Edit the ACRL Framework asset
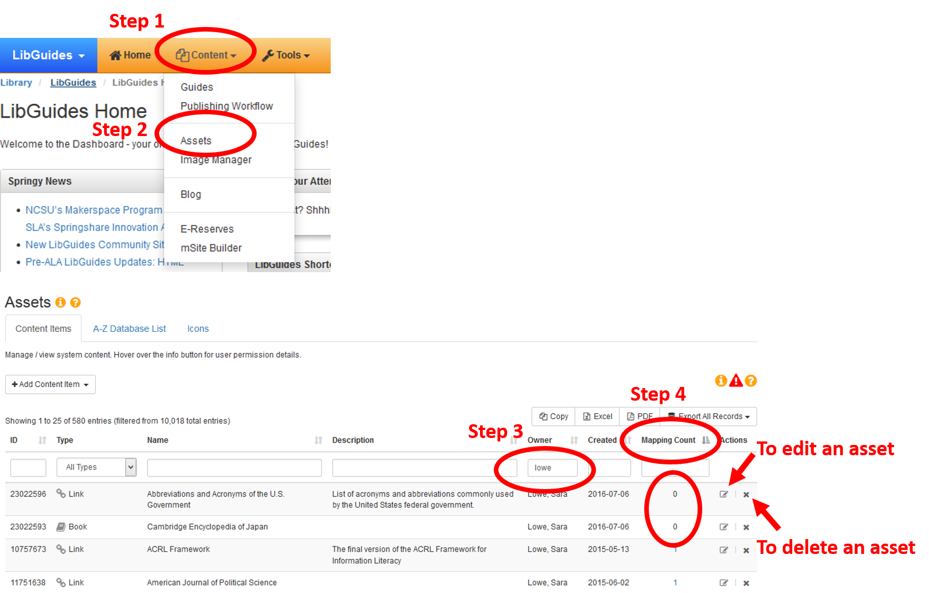The height and width of the screenshot is (593, 929). [724, 550]
